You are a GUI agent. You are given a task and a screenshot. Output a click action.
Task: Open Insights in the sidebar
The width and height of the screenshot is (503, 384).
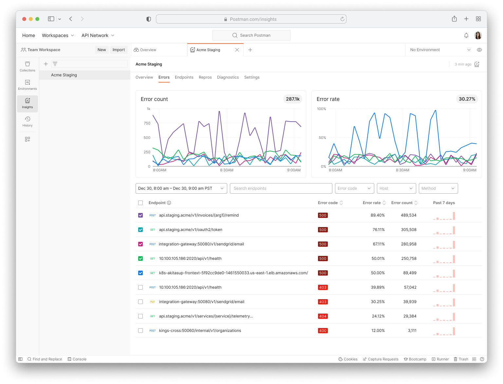coord(28,104)
